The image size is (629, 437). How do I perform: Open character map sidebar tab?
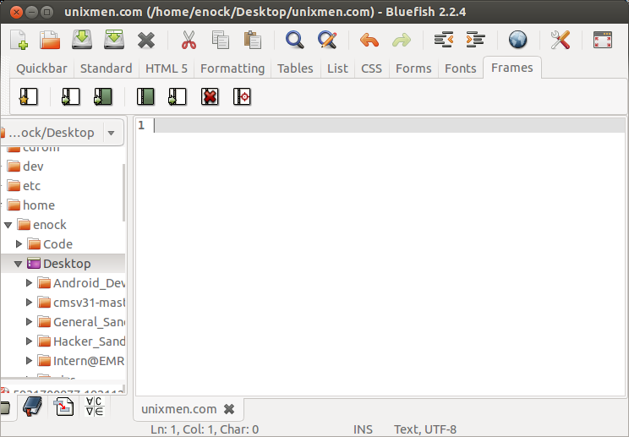[95, 407]
